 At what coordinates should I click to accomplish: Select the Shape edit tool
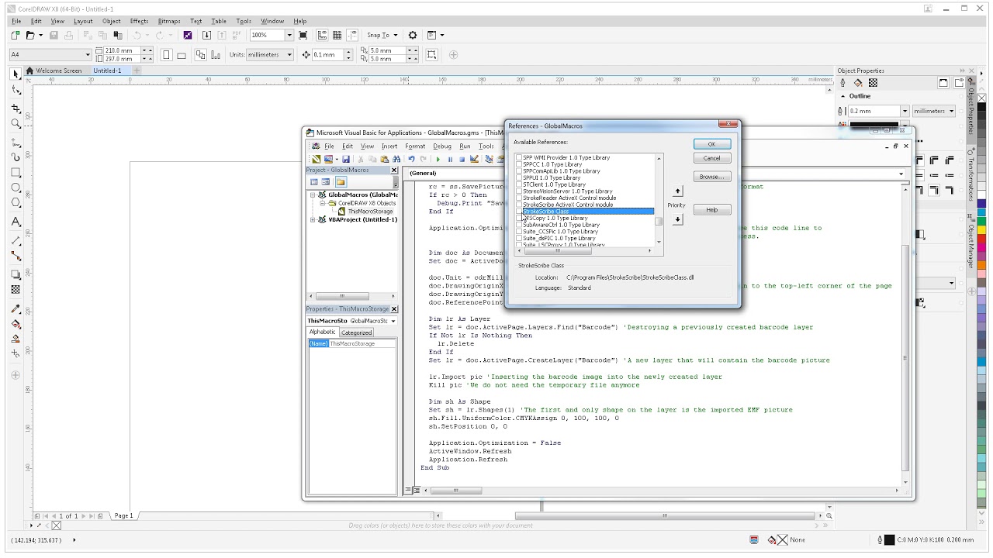click(16, 91)
